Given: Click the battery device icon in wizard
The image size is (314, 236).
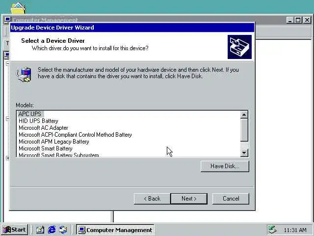Looking at the screenshot, I should 24,74.
